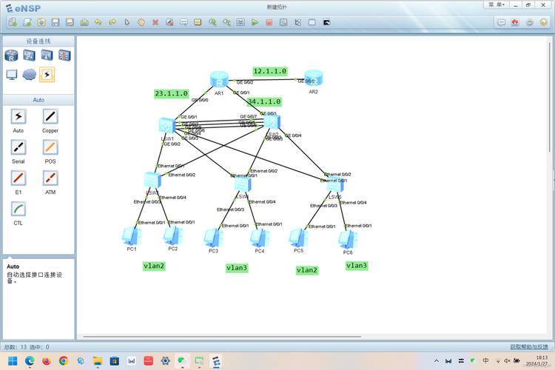Image resolution: width=555 pixels, height=370 pixels.
Task: Open the Windows Start menu
Action: (x=10, y=361)
